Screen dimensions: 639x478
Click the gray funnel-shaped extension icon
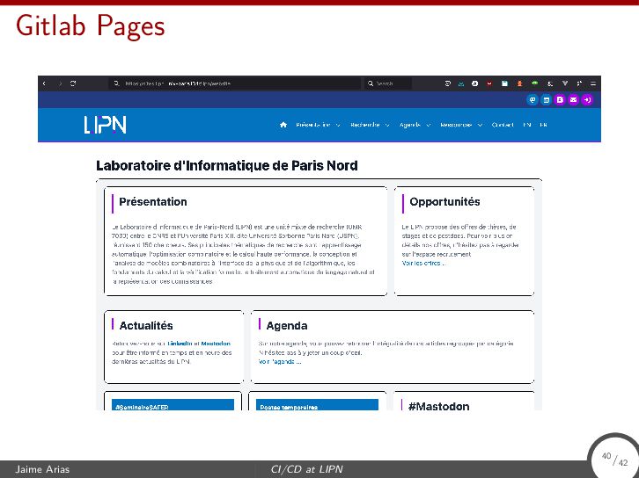coord(565,83)
